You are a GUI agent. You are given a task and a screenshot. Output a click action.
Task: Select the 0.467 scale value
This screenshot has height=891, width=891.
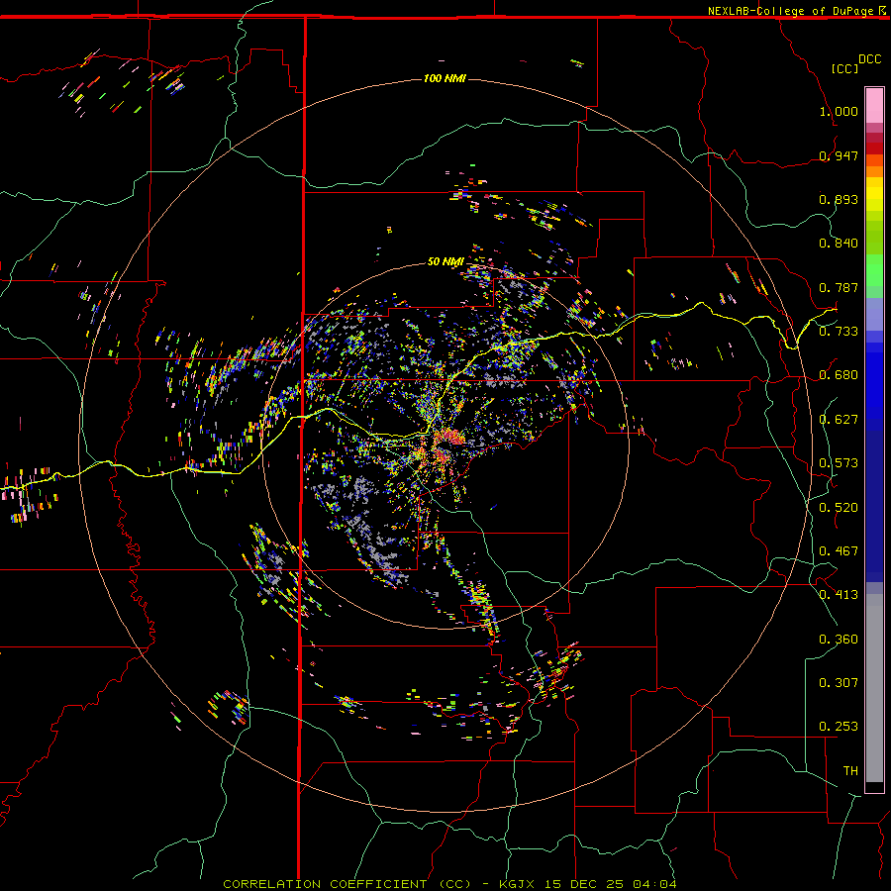pos(839,551)
